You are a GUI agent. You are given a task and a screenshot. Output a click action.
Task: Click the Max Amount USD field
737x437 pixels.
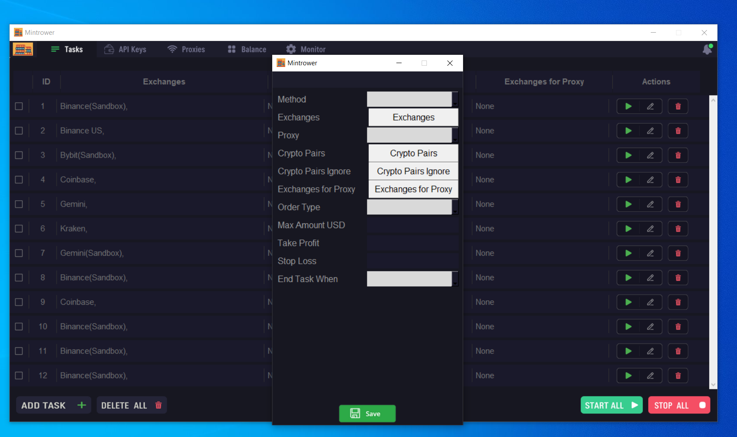click(412, 225)
